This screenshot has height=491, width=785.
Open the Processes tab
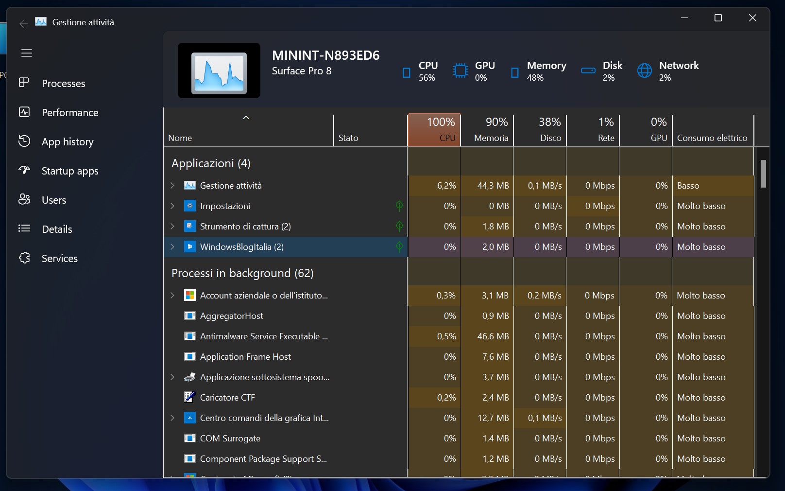(63, 84)
